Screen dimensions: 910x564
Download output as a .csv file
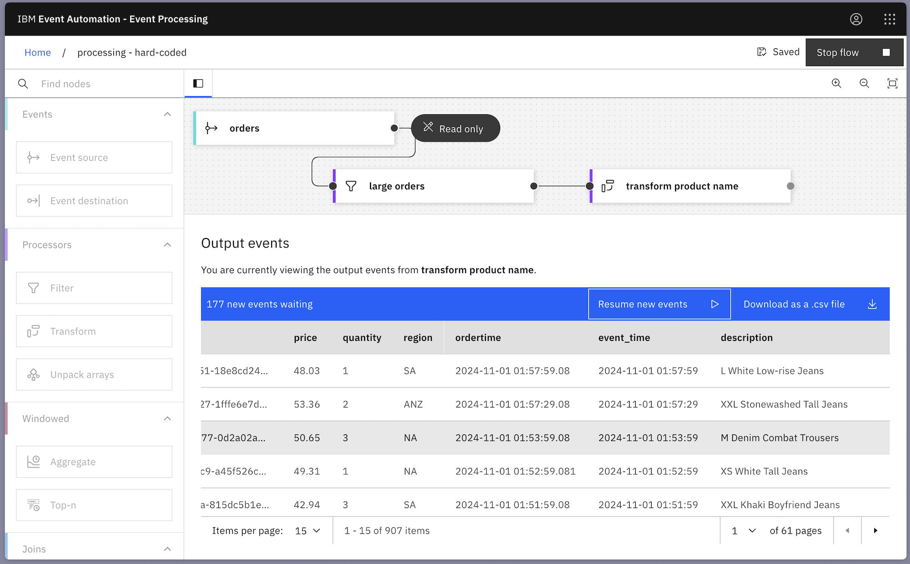[x=810, y=304]
